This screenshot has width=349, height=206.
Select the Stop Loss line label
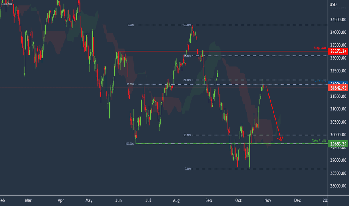click(x=320, y=48)
